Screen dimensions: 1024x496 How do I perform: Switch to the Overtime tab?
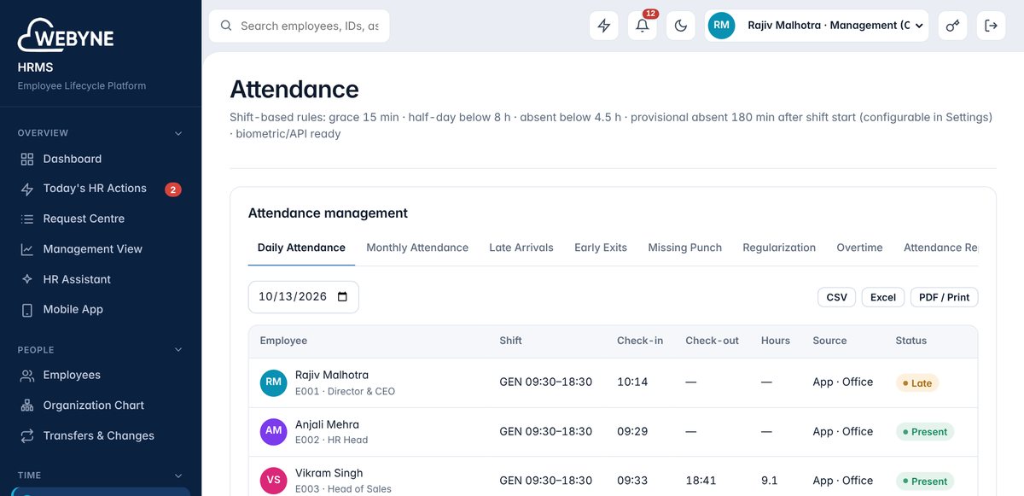859,248
